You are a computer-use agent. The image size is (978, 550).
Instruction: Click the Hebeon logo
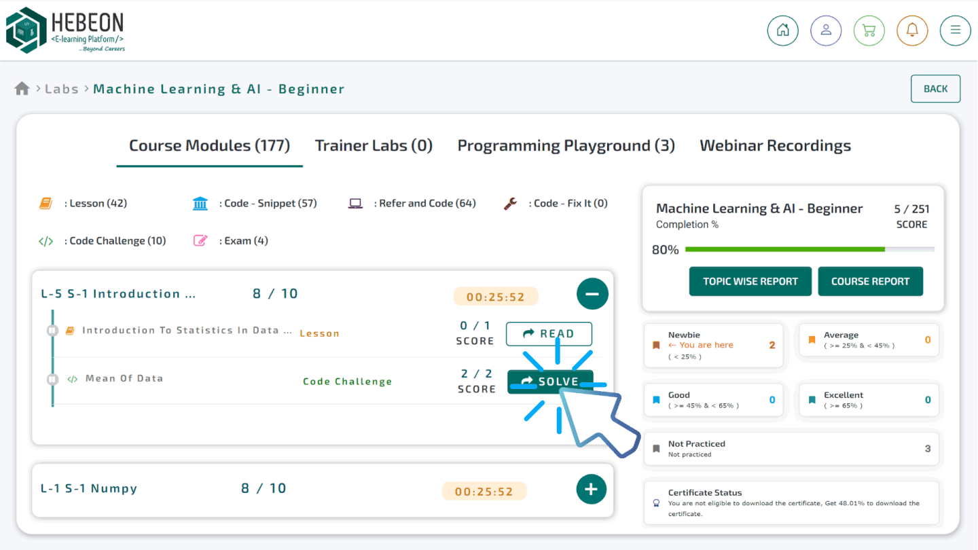pyautogui.click(x=65, y=31)
